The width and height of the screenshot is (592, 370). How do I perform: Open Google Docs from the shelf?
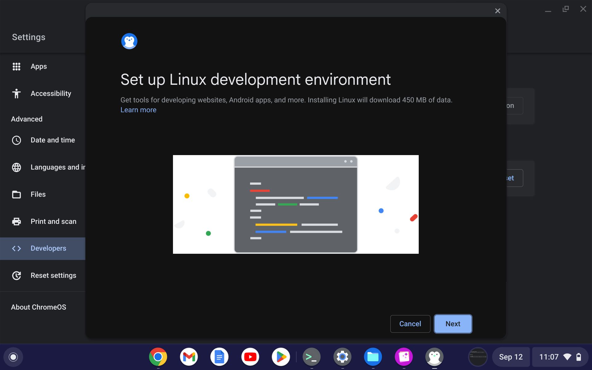pyautogui.click(x=219, y=357)
